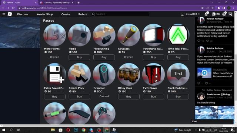Viewport: 237px width, 133px height.
Task: Click the browser address bar URL
Action: [44, 8]
